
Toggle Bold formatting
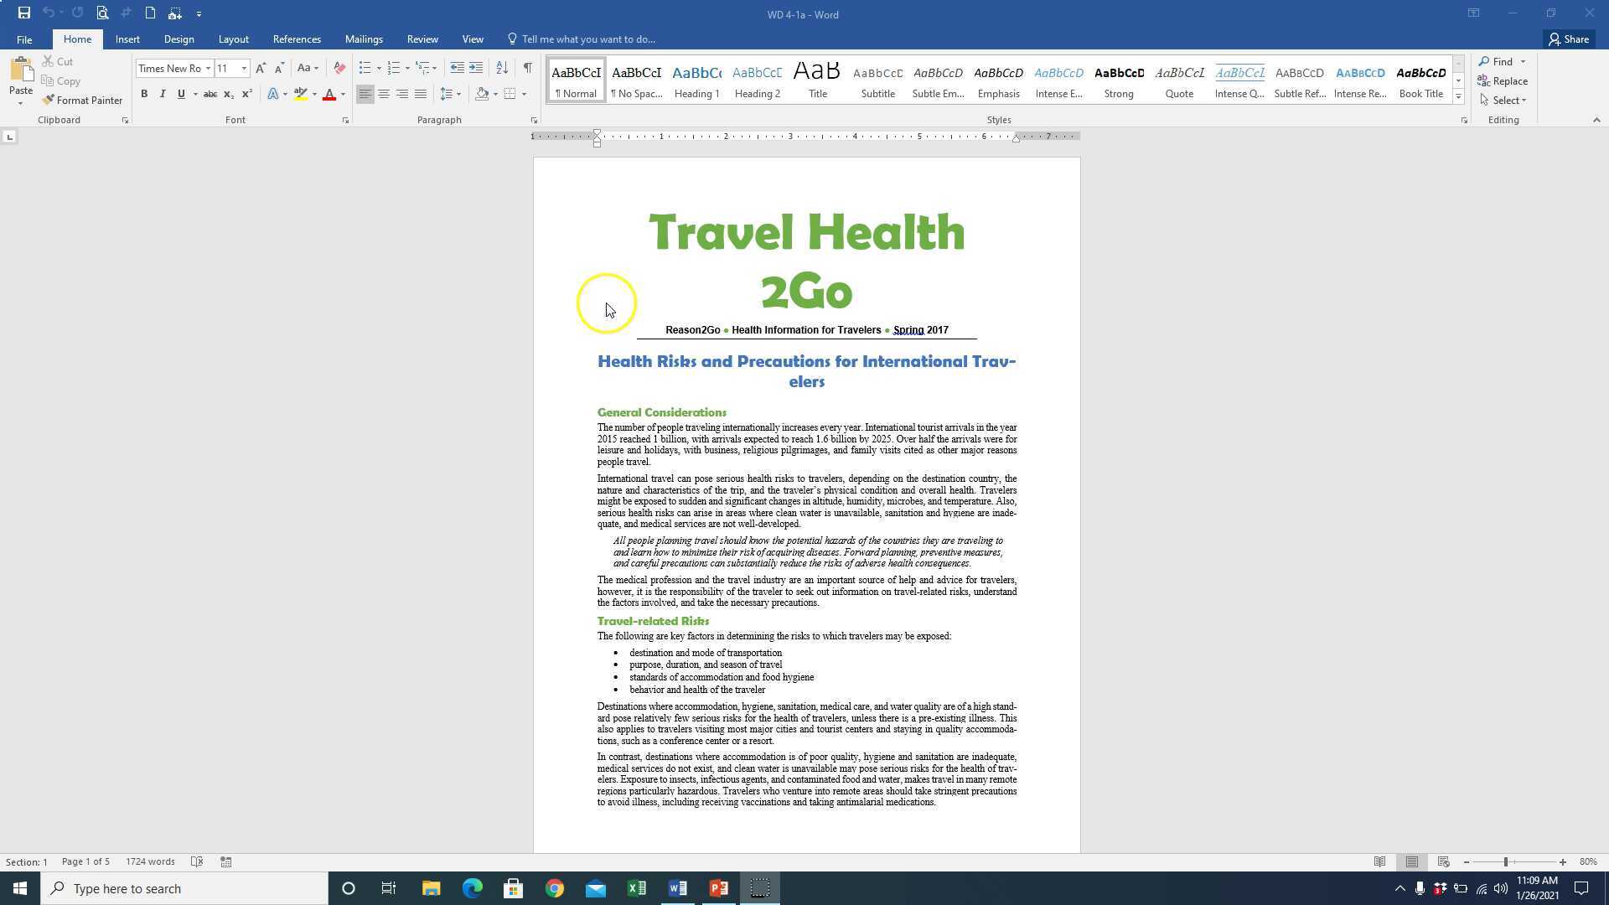click(144, 94)
